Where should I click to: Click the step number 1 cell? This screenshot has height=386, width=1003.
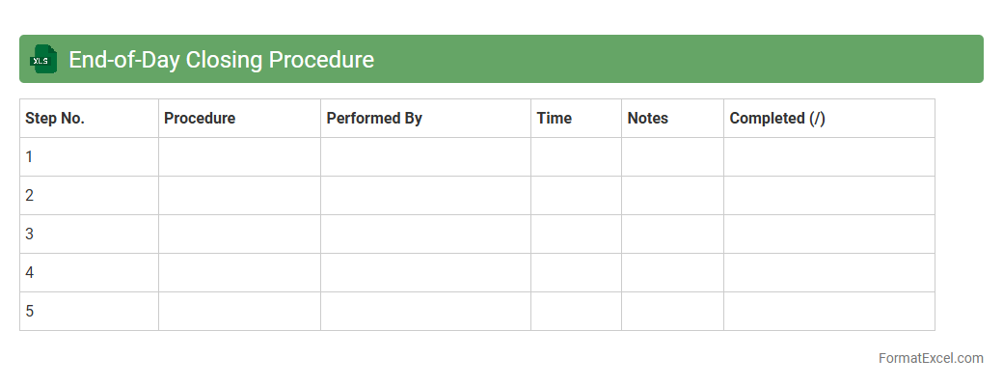coord(89,157)
